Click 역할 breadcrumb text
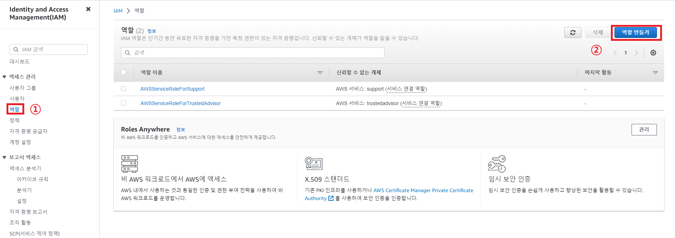This screenshot has width=675, height=238. pos(139,11)
